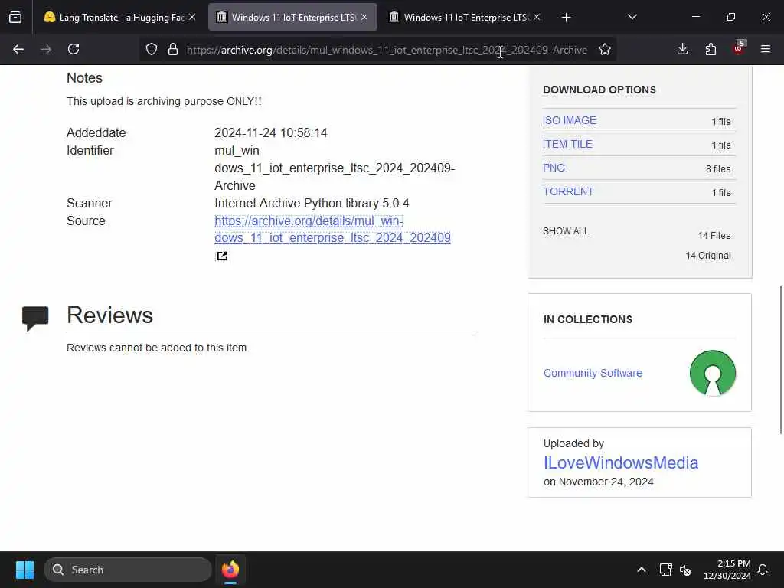The width and height of the screenshot is (784, 588).
Task: Click the Reviews speech bubble icon
Action: [35, 318]
